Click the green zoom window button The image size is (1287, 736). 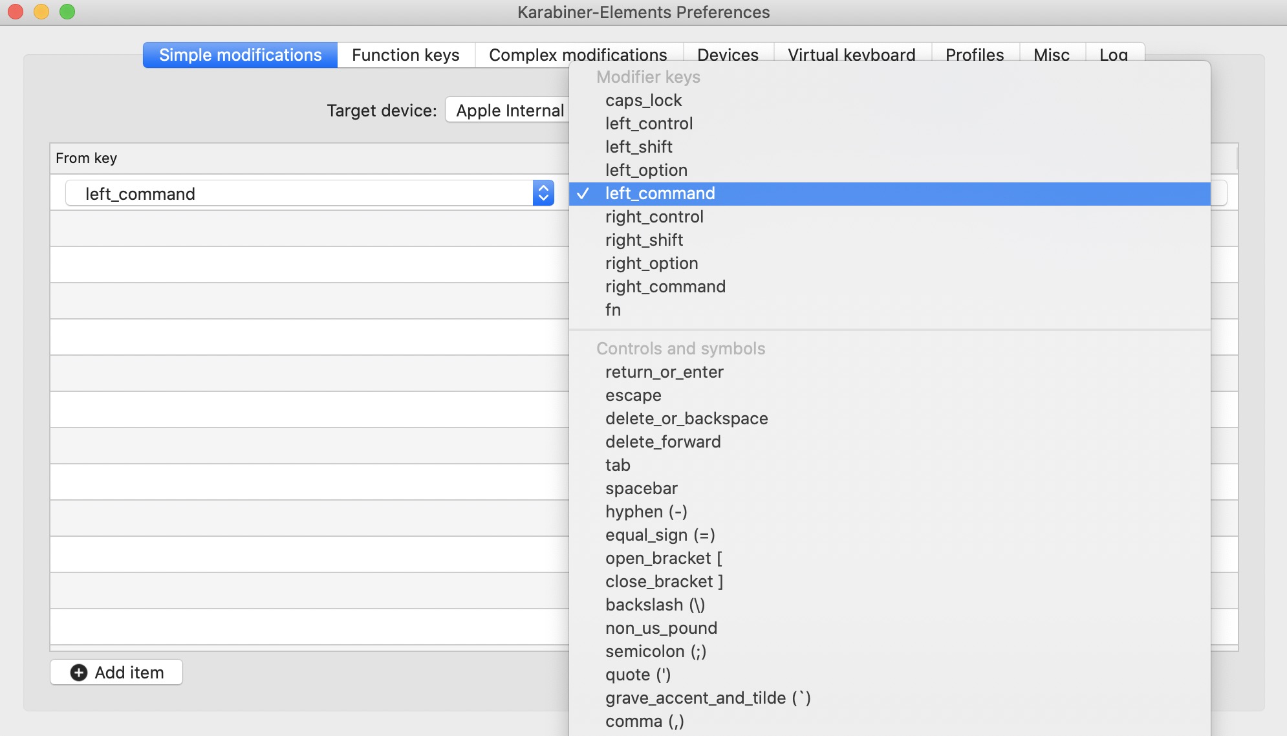tap(67, 12)
